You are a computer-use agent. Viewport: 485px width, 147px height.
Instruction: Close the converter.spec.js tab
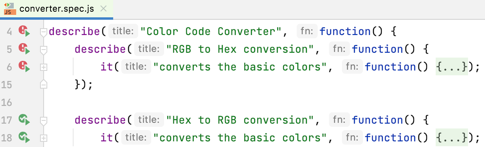(x=103, y=8)
